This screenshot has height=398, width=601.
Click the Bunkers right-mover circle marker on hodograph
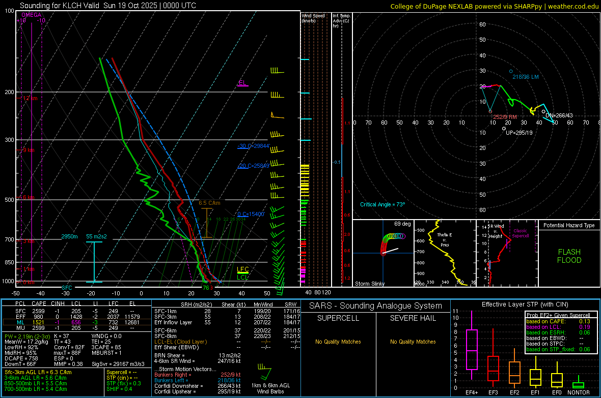click(490, 111)
